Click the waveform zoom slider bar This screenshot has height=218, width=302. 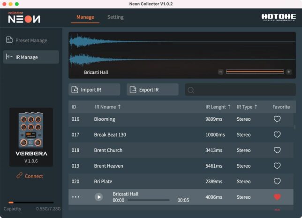[255, 72]
